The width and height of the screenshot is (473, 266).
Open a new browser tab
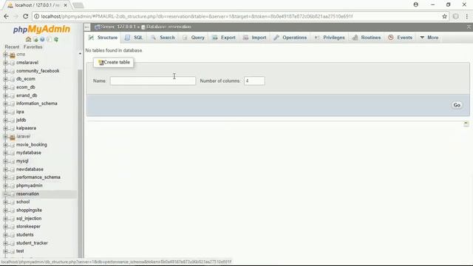pos(78,5)
